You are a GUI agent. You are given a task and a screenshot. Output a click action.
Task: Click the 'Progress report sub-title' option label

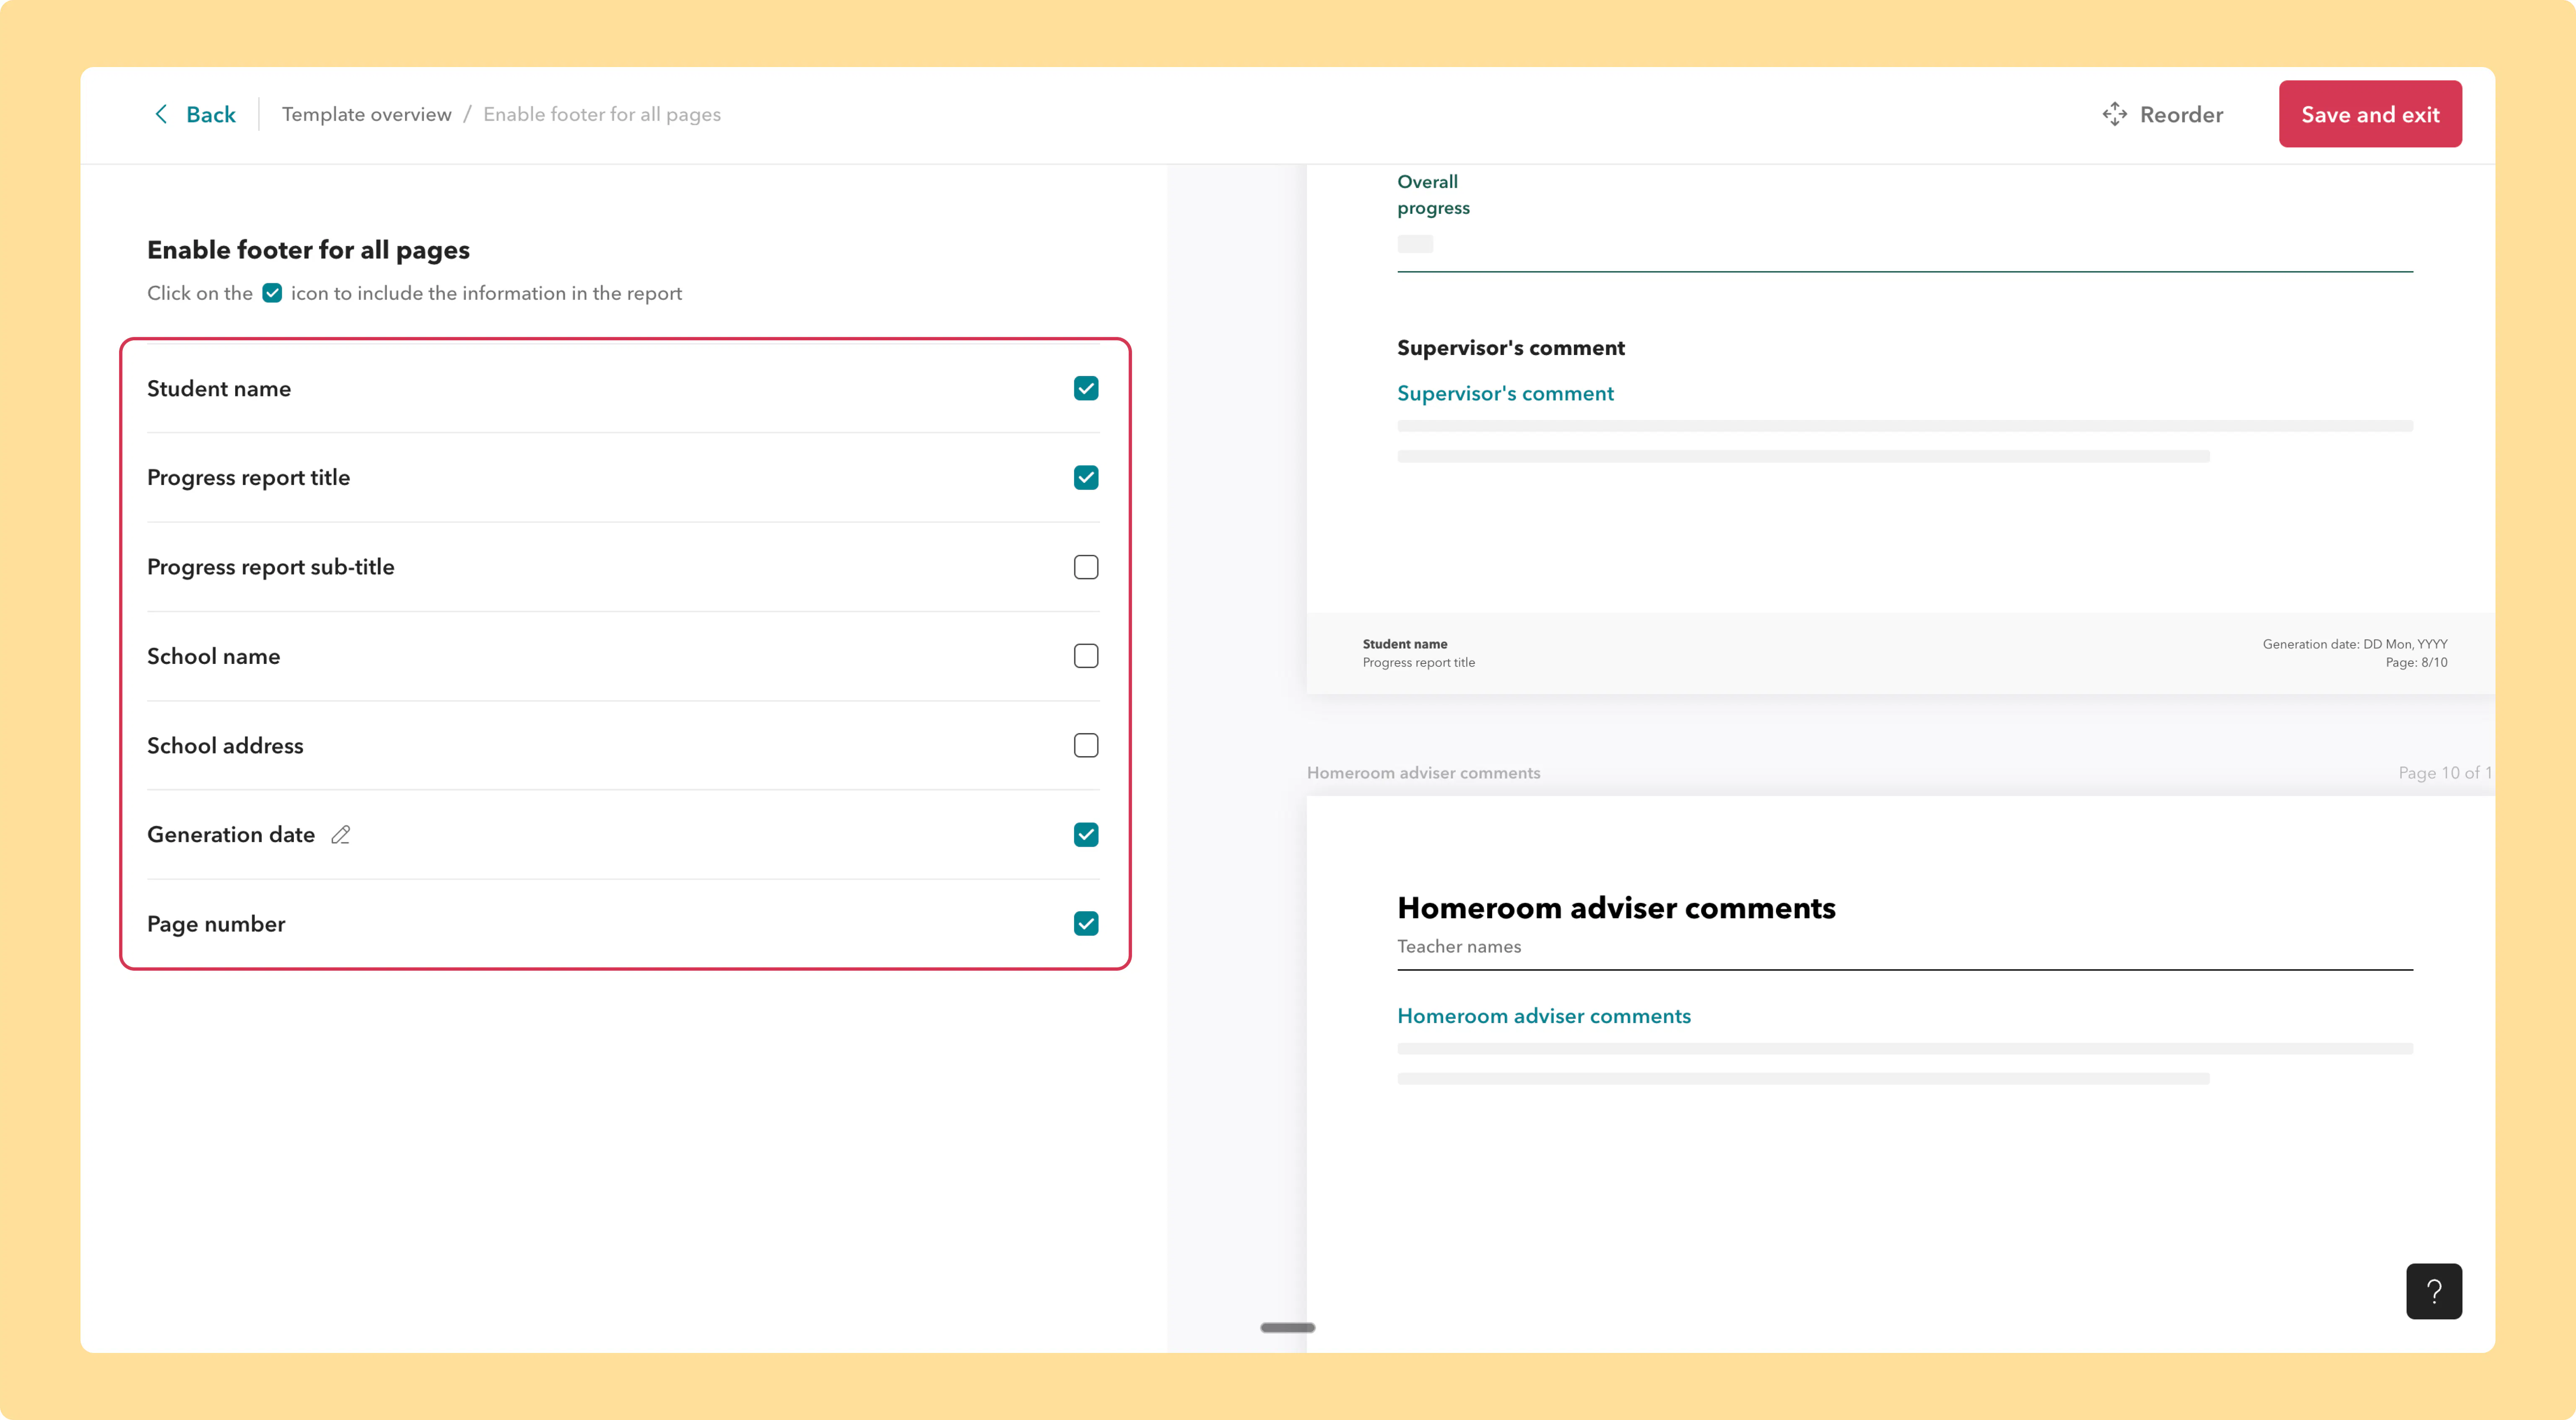[x=270, y=567]
